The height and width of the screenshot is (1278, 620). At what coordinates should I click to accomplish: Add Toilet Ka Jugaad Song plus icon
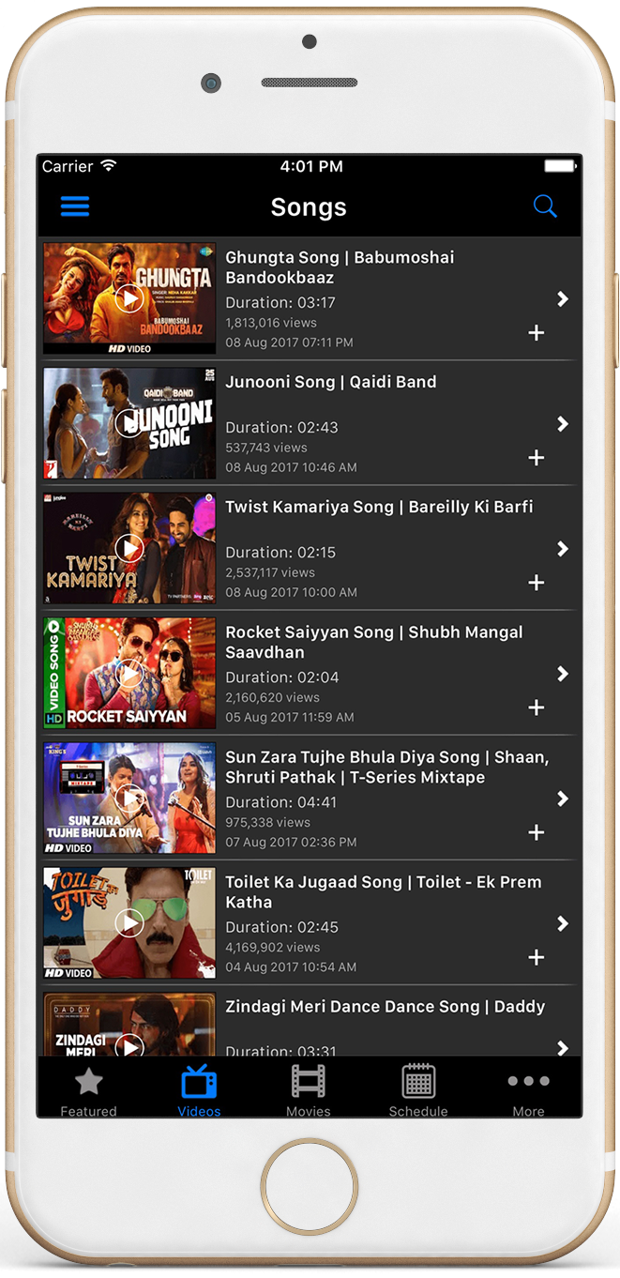coord(537,957)
